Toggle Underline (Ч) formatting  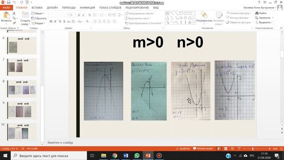coord(60,21)
